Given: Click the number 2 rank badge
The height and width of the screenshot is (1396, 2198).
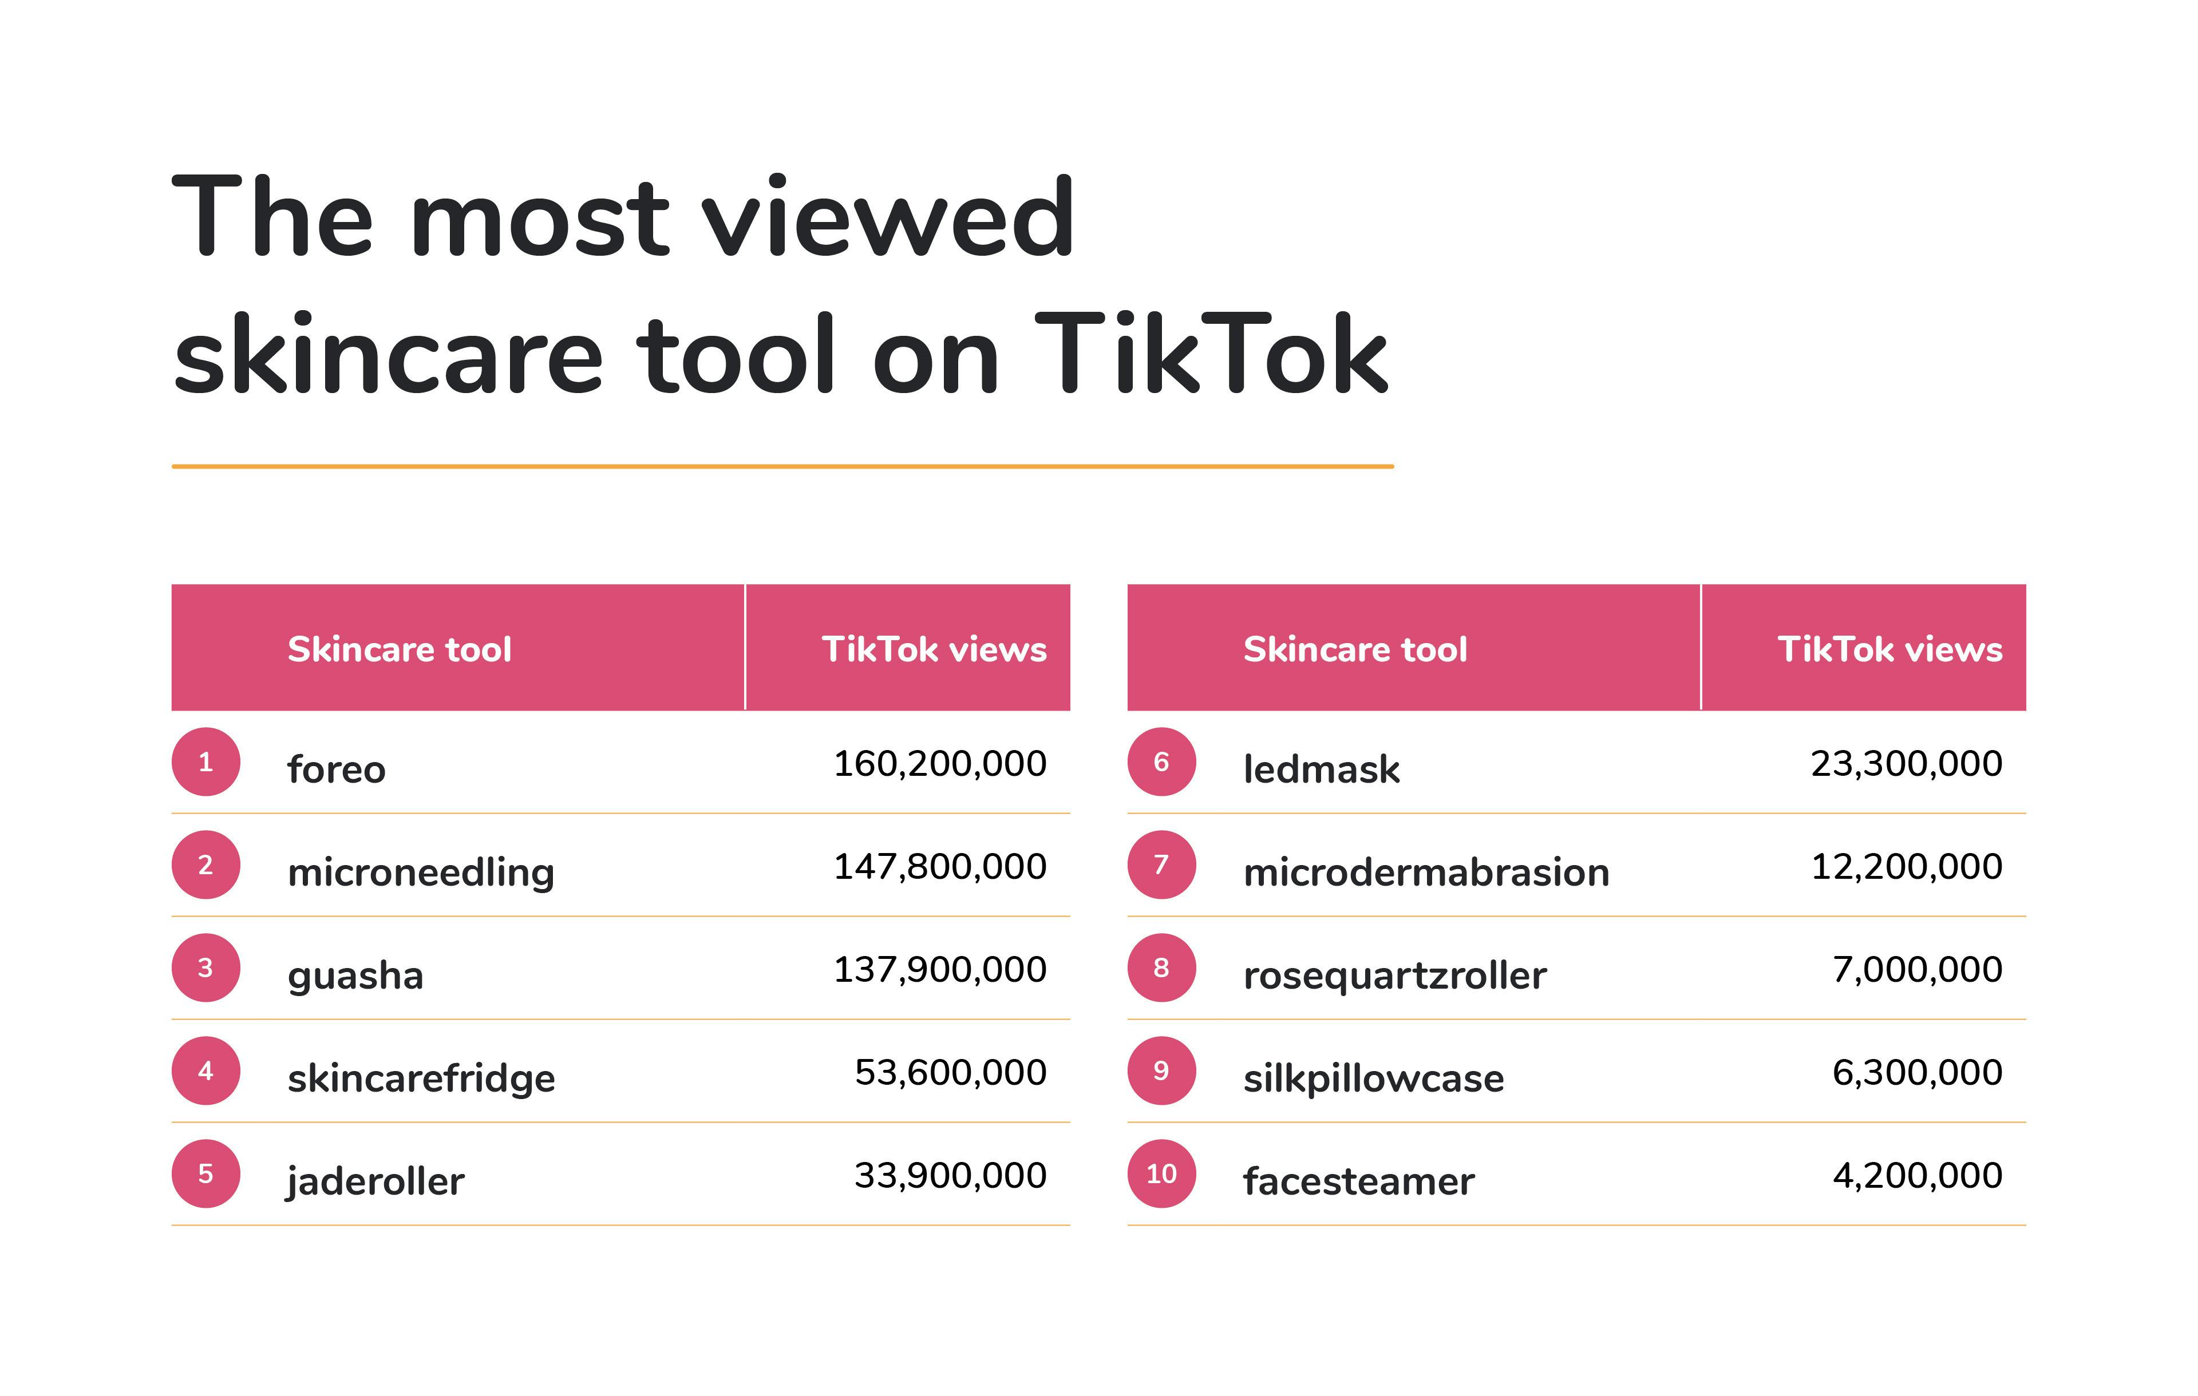Looking at the screenshot, I should (x=205, y=865).
